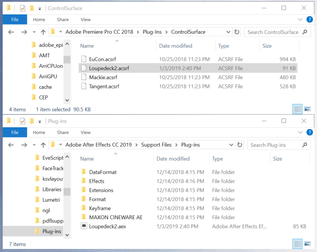Go up one folder level in ControlSurface window
The width and height of the screenshot is (317, 252).
43,32
